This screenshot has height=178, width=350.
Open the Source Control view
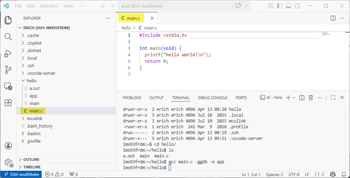[8, 70]
